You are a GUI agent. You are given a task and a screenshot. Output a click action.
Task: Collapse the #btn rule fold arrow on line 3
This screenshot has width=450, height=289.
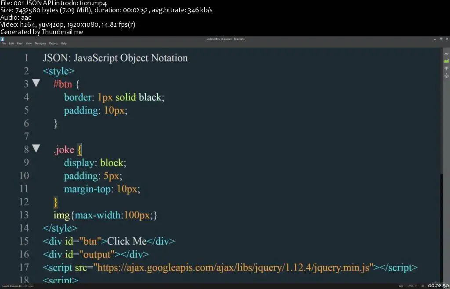36,83
